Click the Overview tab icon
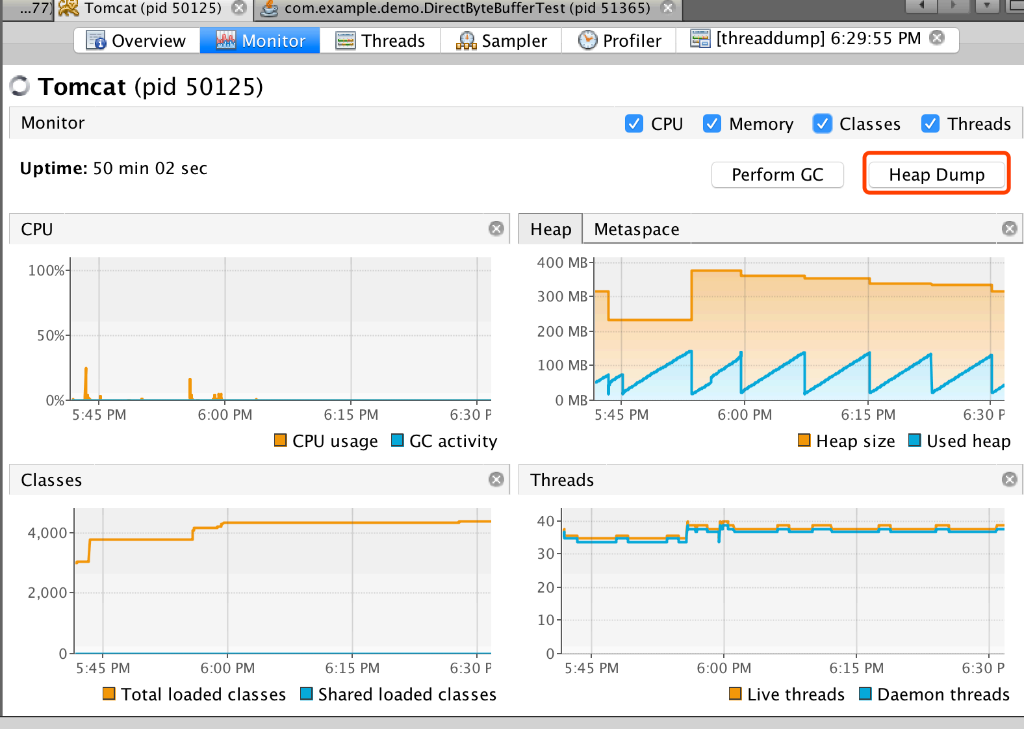This screenshot has width=1024, height=729. (96, 40)
